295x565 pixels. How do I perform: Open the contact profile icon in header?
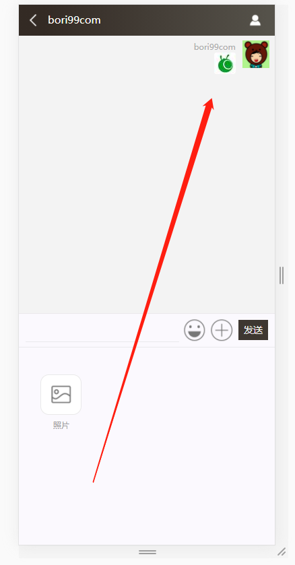pyautogui.click(x=255, y=20)
